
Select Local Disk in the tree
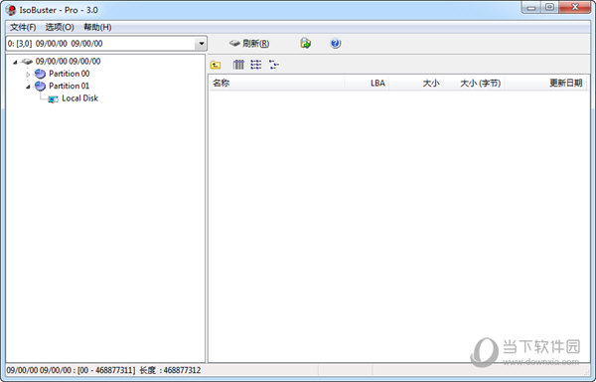pyautogui.click(x=79, y=98)
